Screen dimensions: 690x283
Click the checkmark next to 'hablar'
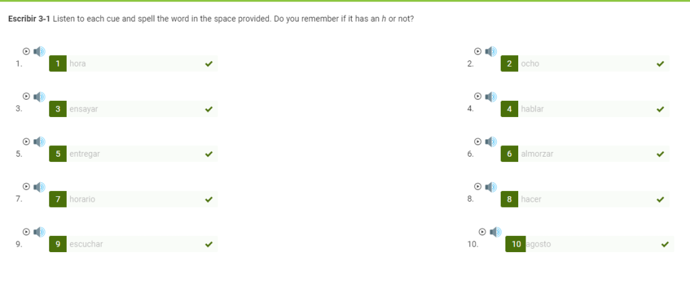[x=660, y=110]
